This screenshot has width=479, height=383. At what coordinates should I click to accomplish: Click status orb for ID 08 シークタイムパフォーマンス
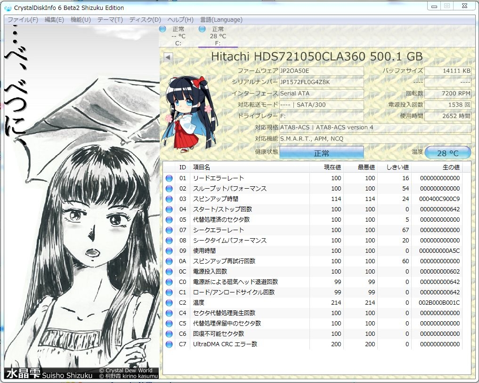(x=169, y=241)
